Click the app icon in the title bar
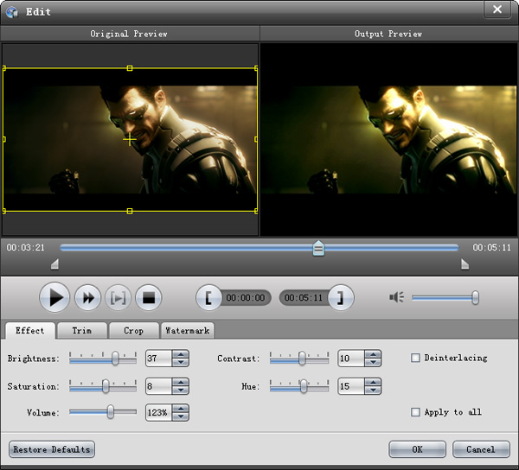Viewport: 519px width, 470px height. (x=12, y=12)
